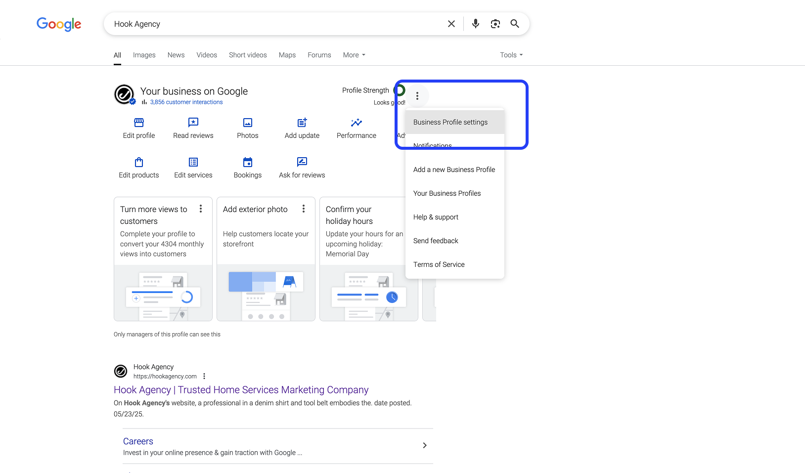Choose Add a new Business Profile

point(455,170)
